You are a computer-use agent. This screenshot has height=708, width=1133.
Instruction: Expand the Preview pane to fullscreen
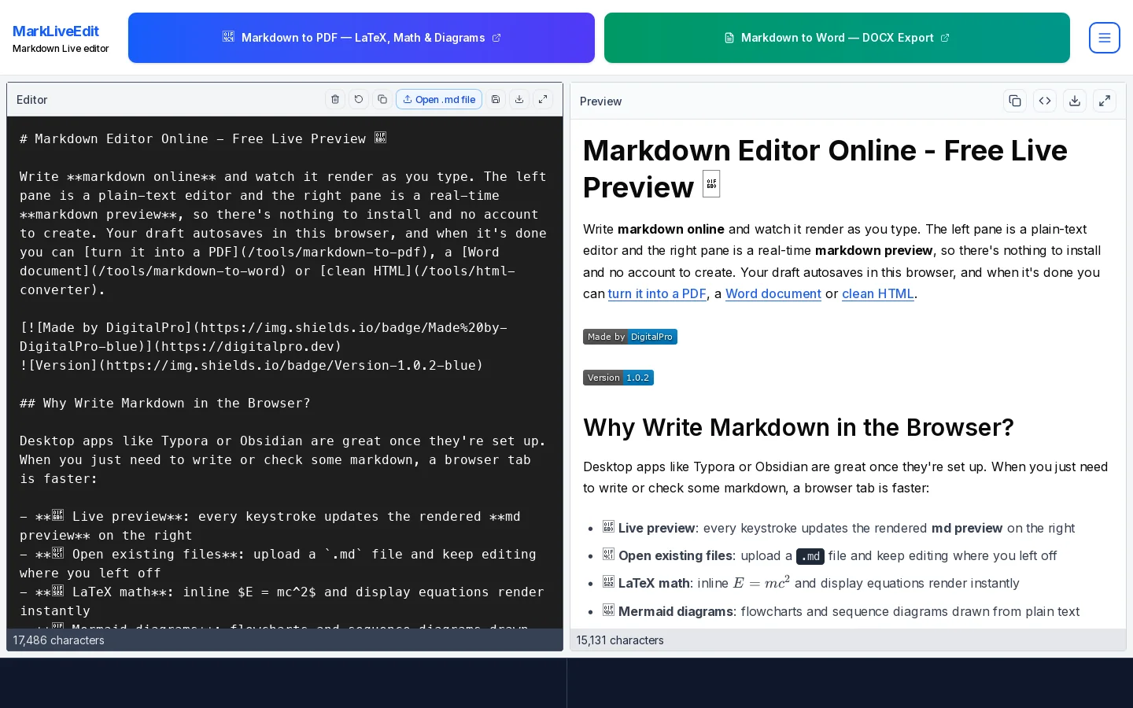click(1105, 101)
